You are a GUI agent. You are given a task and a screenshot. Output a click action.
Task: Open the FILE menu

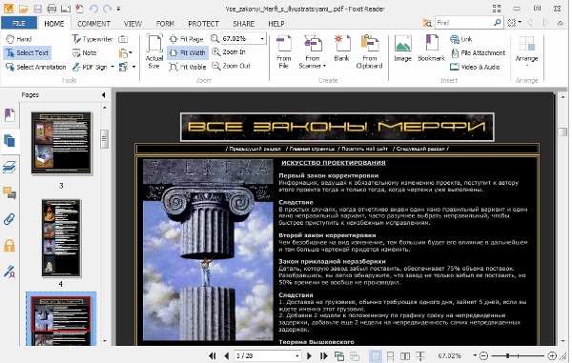[x=19, y=23]
